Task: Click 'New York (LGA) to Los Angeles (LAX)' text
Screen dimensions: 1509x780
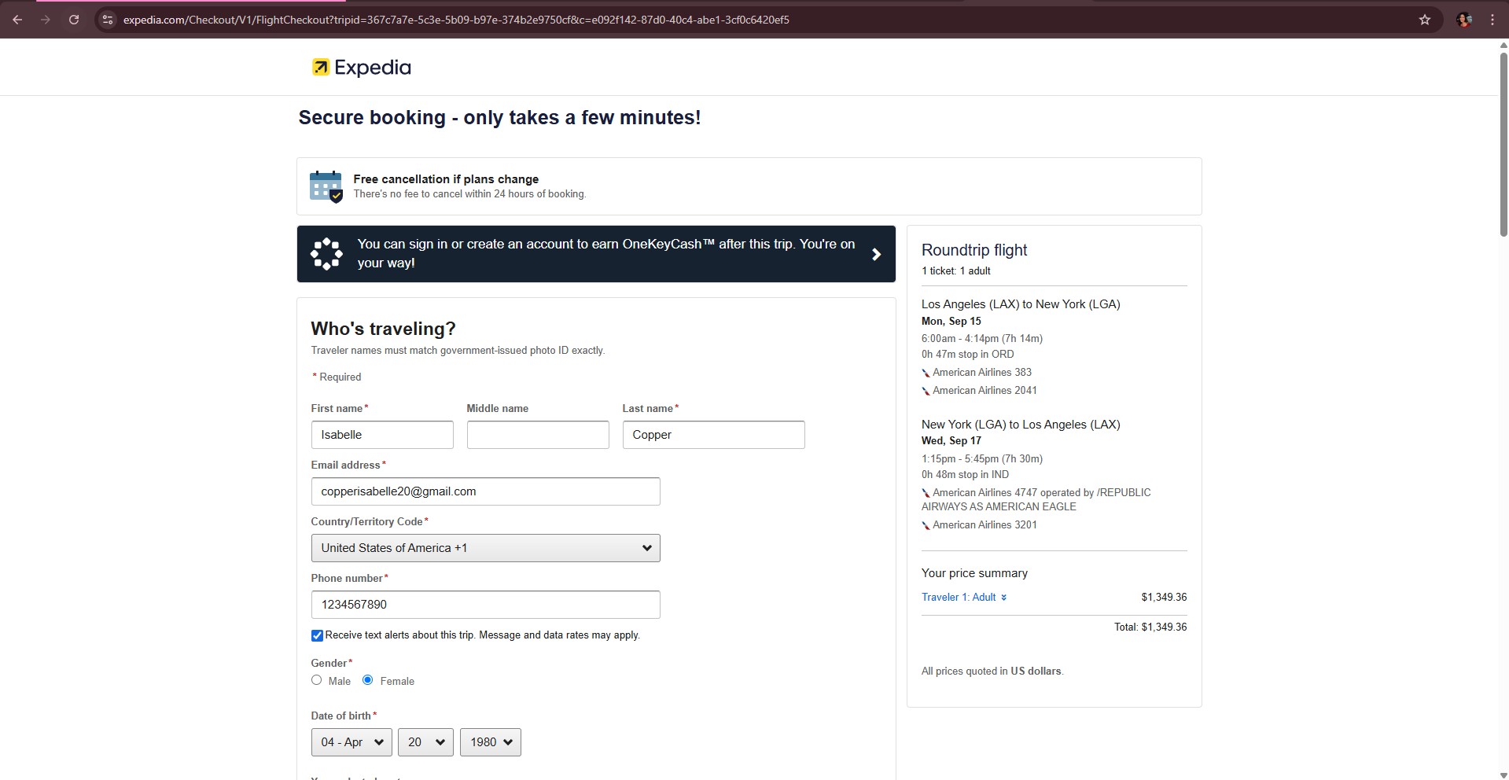Action: click(1021, 425)
